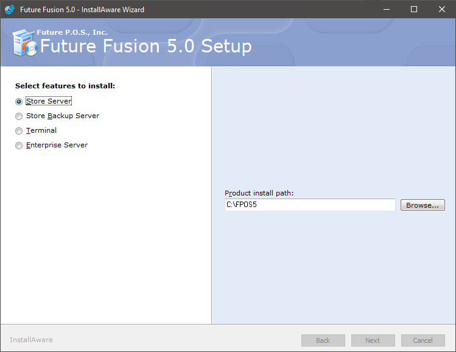This screenshot has height=352, width=456.
Task: Minimize the InstallAware Wizard window
Action: 387,9
